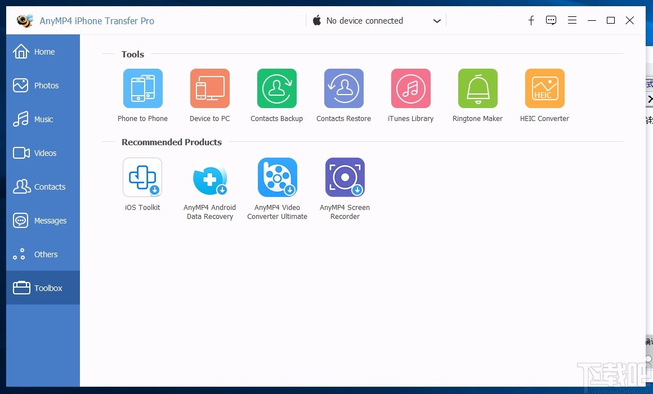Open the Contacts Restore tool

pos(344,88)
